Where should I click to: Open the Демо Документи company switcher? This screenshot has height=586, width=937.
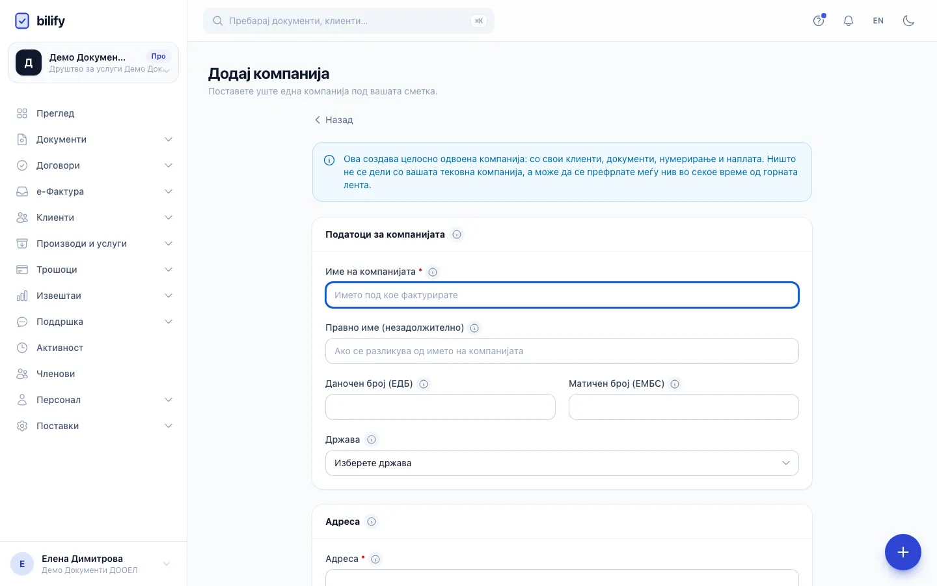93,63
